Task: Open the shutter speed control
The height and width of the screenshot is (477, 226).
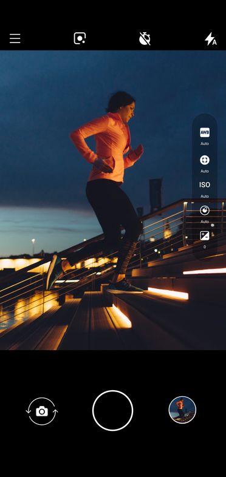Action: click(x=205, y=210)
